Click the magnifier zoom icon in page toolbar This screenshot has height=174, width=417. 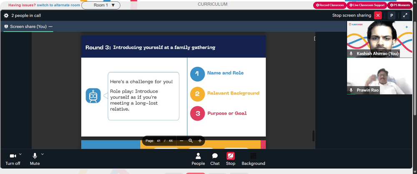click(x=191, y=141)
